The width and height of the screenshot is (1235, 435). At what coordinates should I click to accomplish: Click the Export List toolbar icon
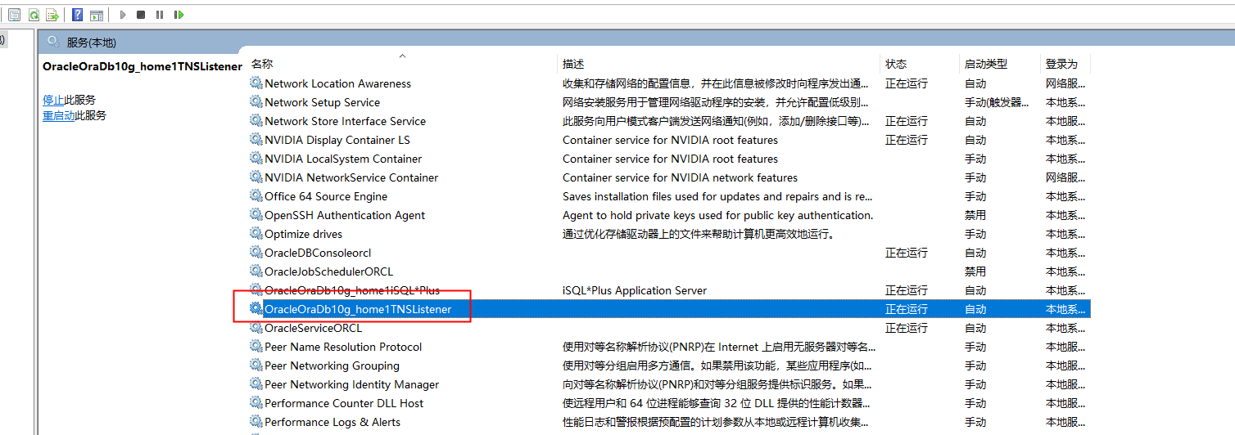[x=52, y=15]
